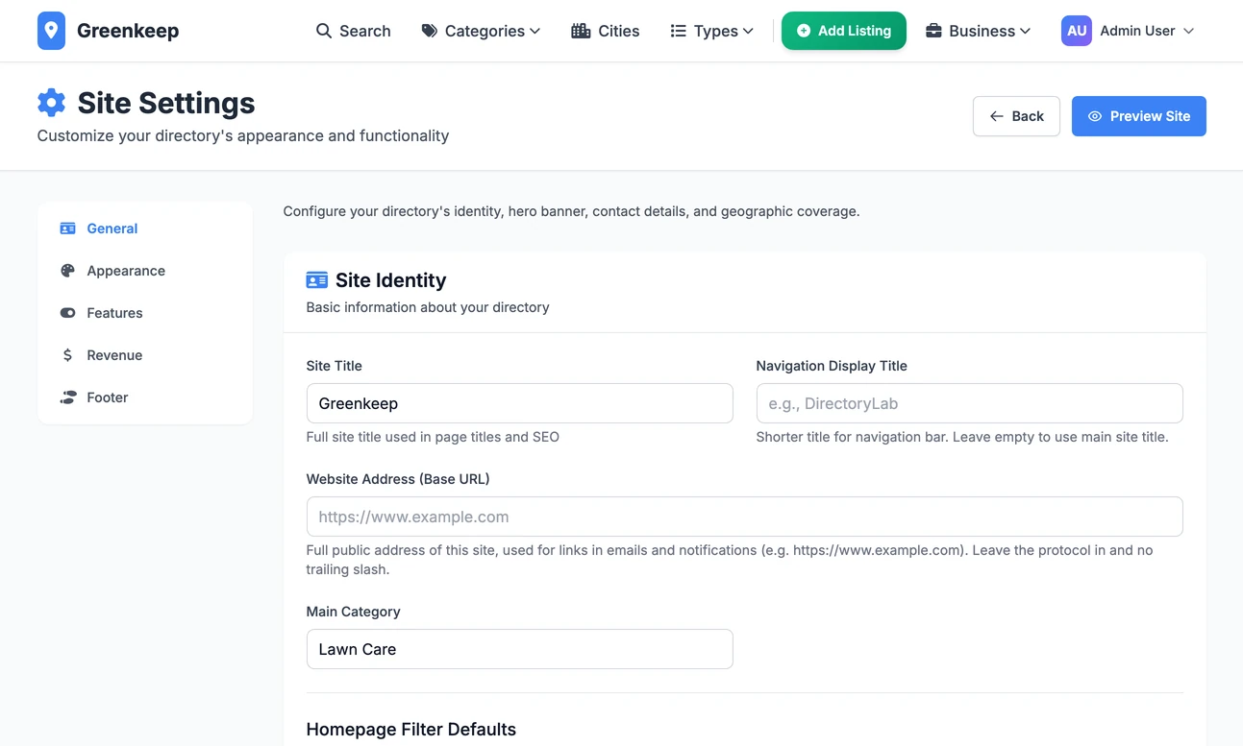Click the dollar icon beside Revenue

pyautogui.click(x=67, y=355)
